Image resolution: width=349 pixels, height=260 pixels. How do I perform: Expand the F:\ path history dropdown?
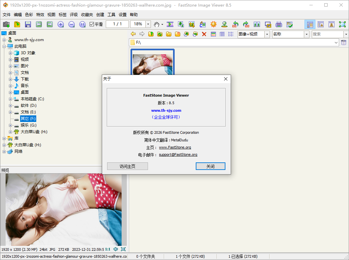click(336, 42)
